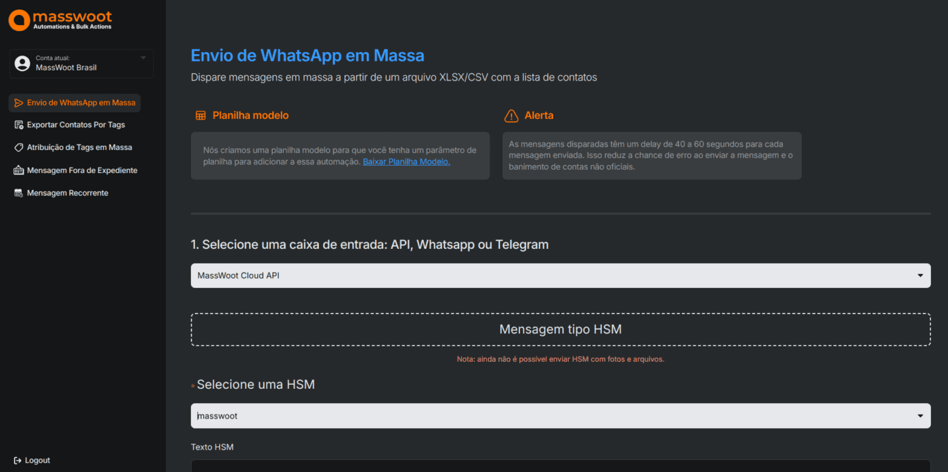
Task: Click the Mensagem Fora de Expediente icon
Action: coord(18,170)
